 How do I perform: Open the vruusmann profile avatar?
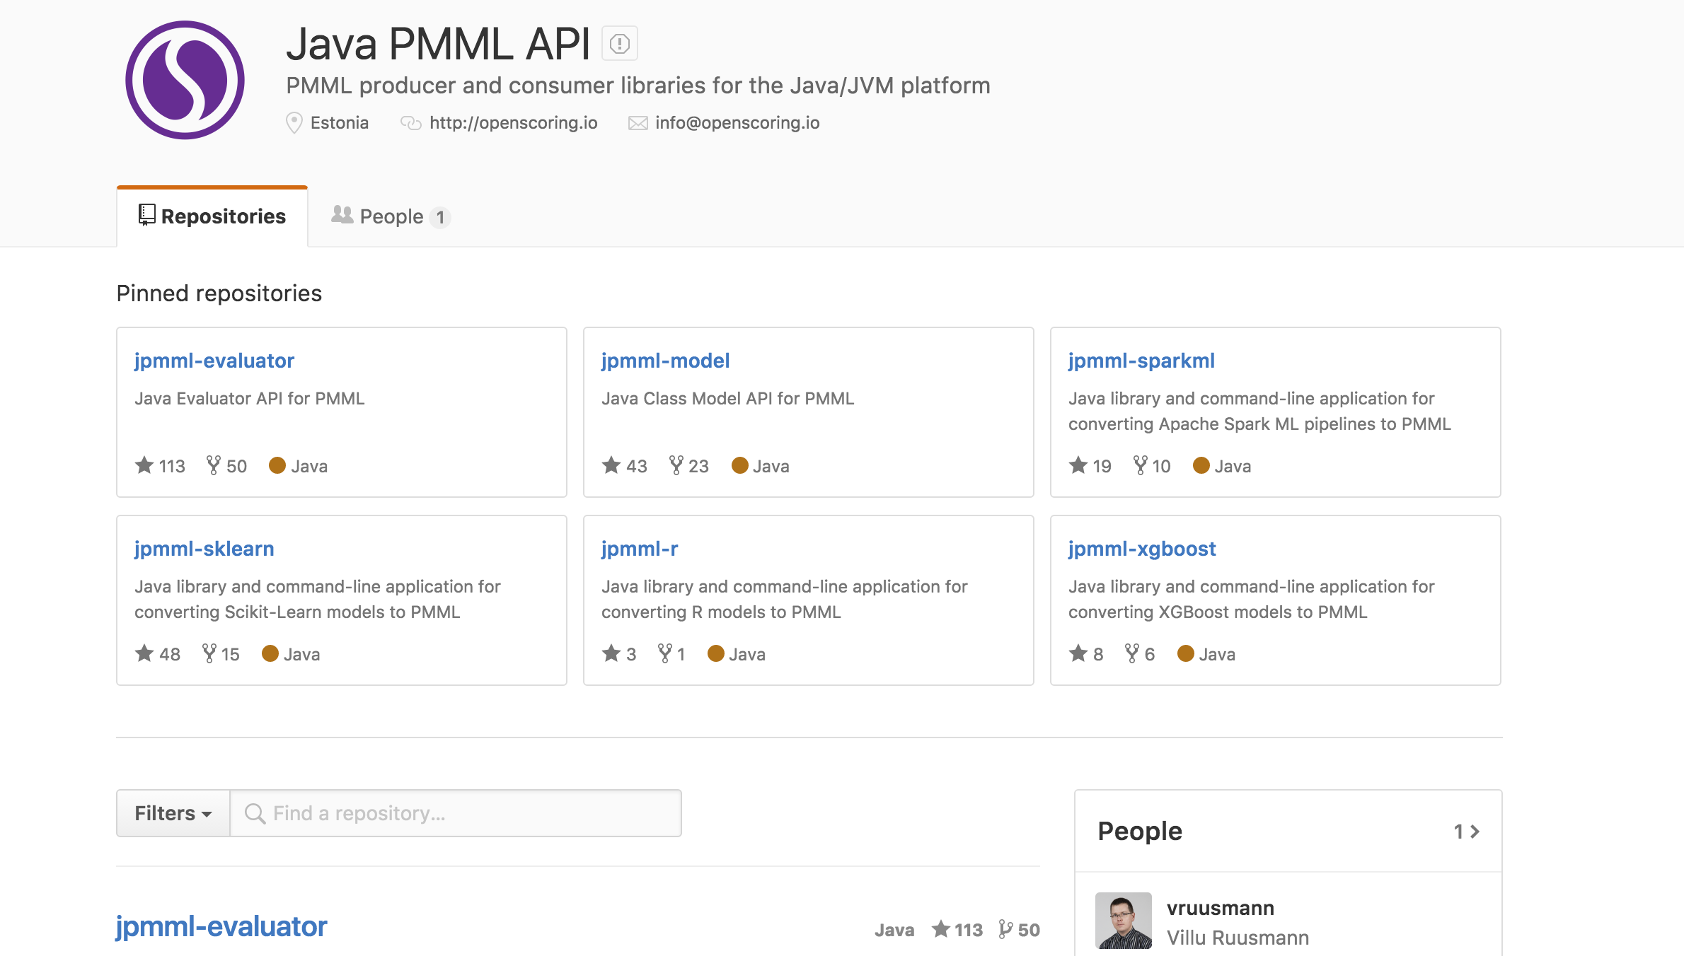[1124, 921]
